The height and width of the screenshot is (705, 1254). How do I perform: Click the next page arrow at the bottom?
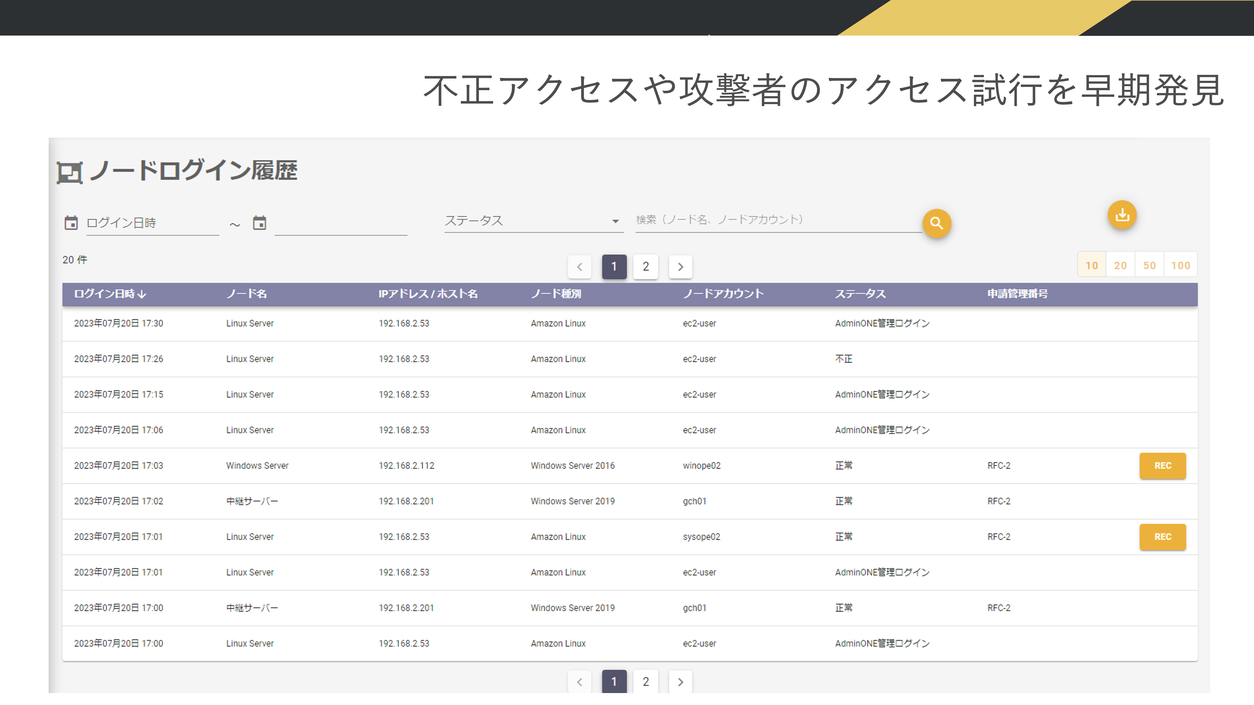point(680,682)
